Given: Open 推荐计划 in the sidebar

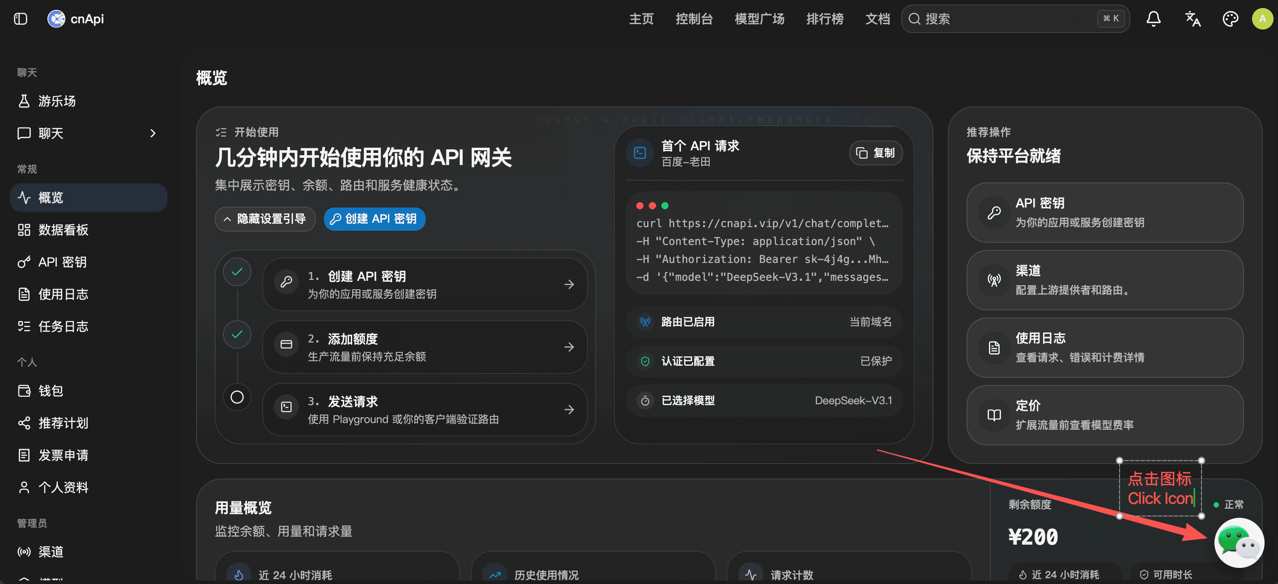Looking at the screenshot, I should click(88, 423).
